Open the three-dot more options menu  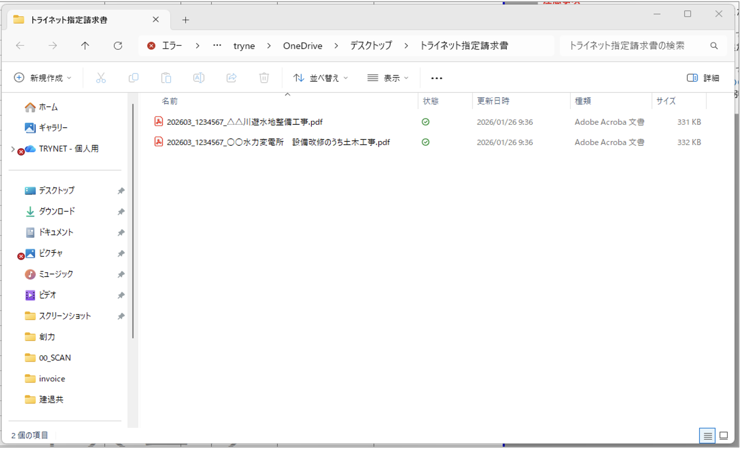437,78
